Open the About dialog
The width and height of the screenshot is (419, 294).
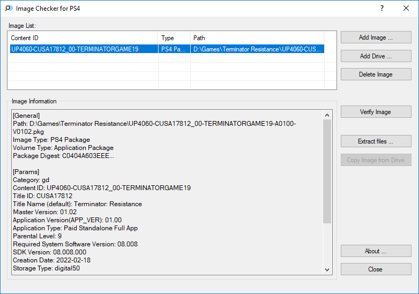(376, 251)
